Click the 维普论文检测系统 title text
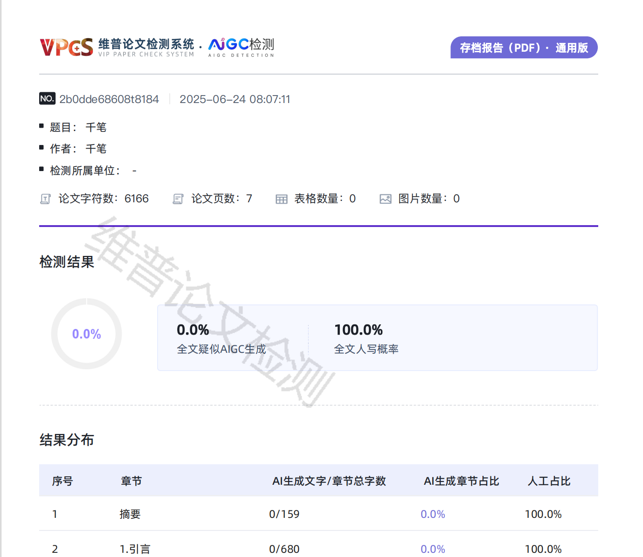The width and height of the screenshot is (643, 557). click(x=146, y=44)
